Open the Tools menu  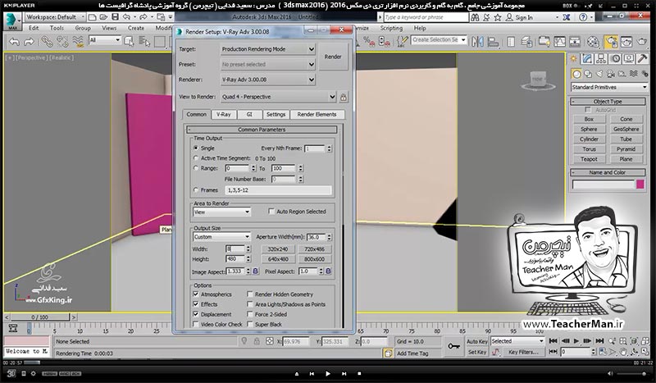click(x=57, y=28)
